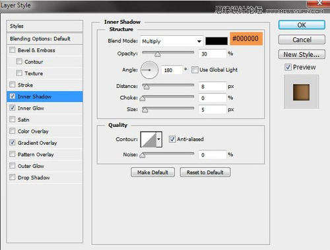Enable the Stroke effect checkbox
This screenshot has height=250, width=330.
(x=13, y=85)
